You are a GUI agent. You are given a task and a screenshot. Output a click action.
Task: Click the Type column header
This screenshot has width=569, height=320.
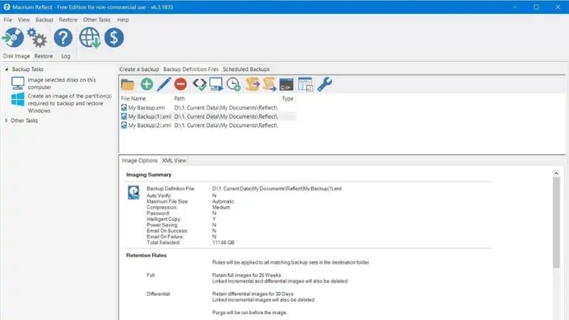click(288, 98)
